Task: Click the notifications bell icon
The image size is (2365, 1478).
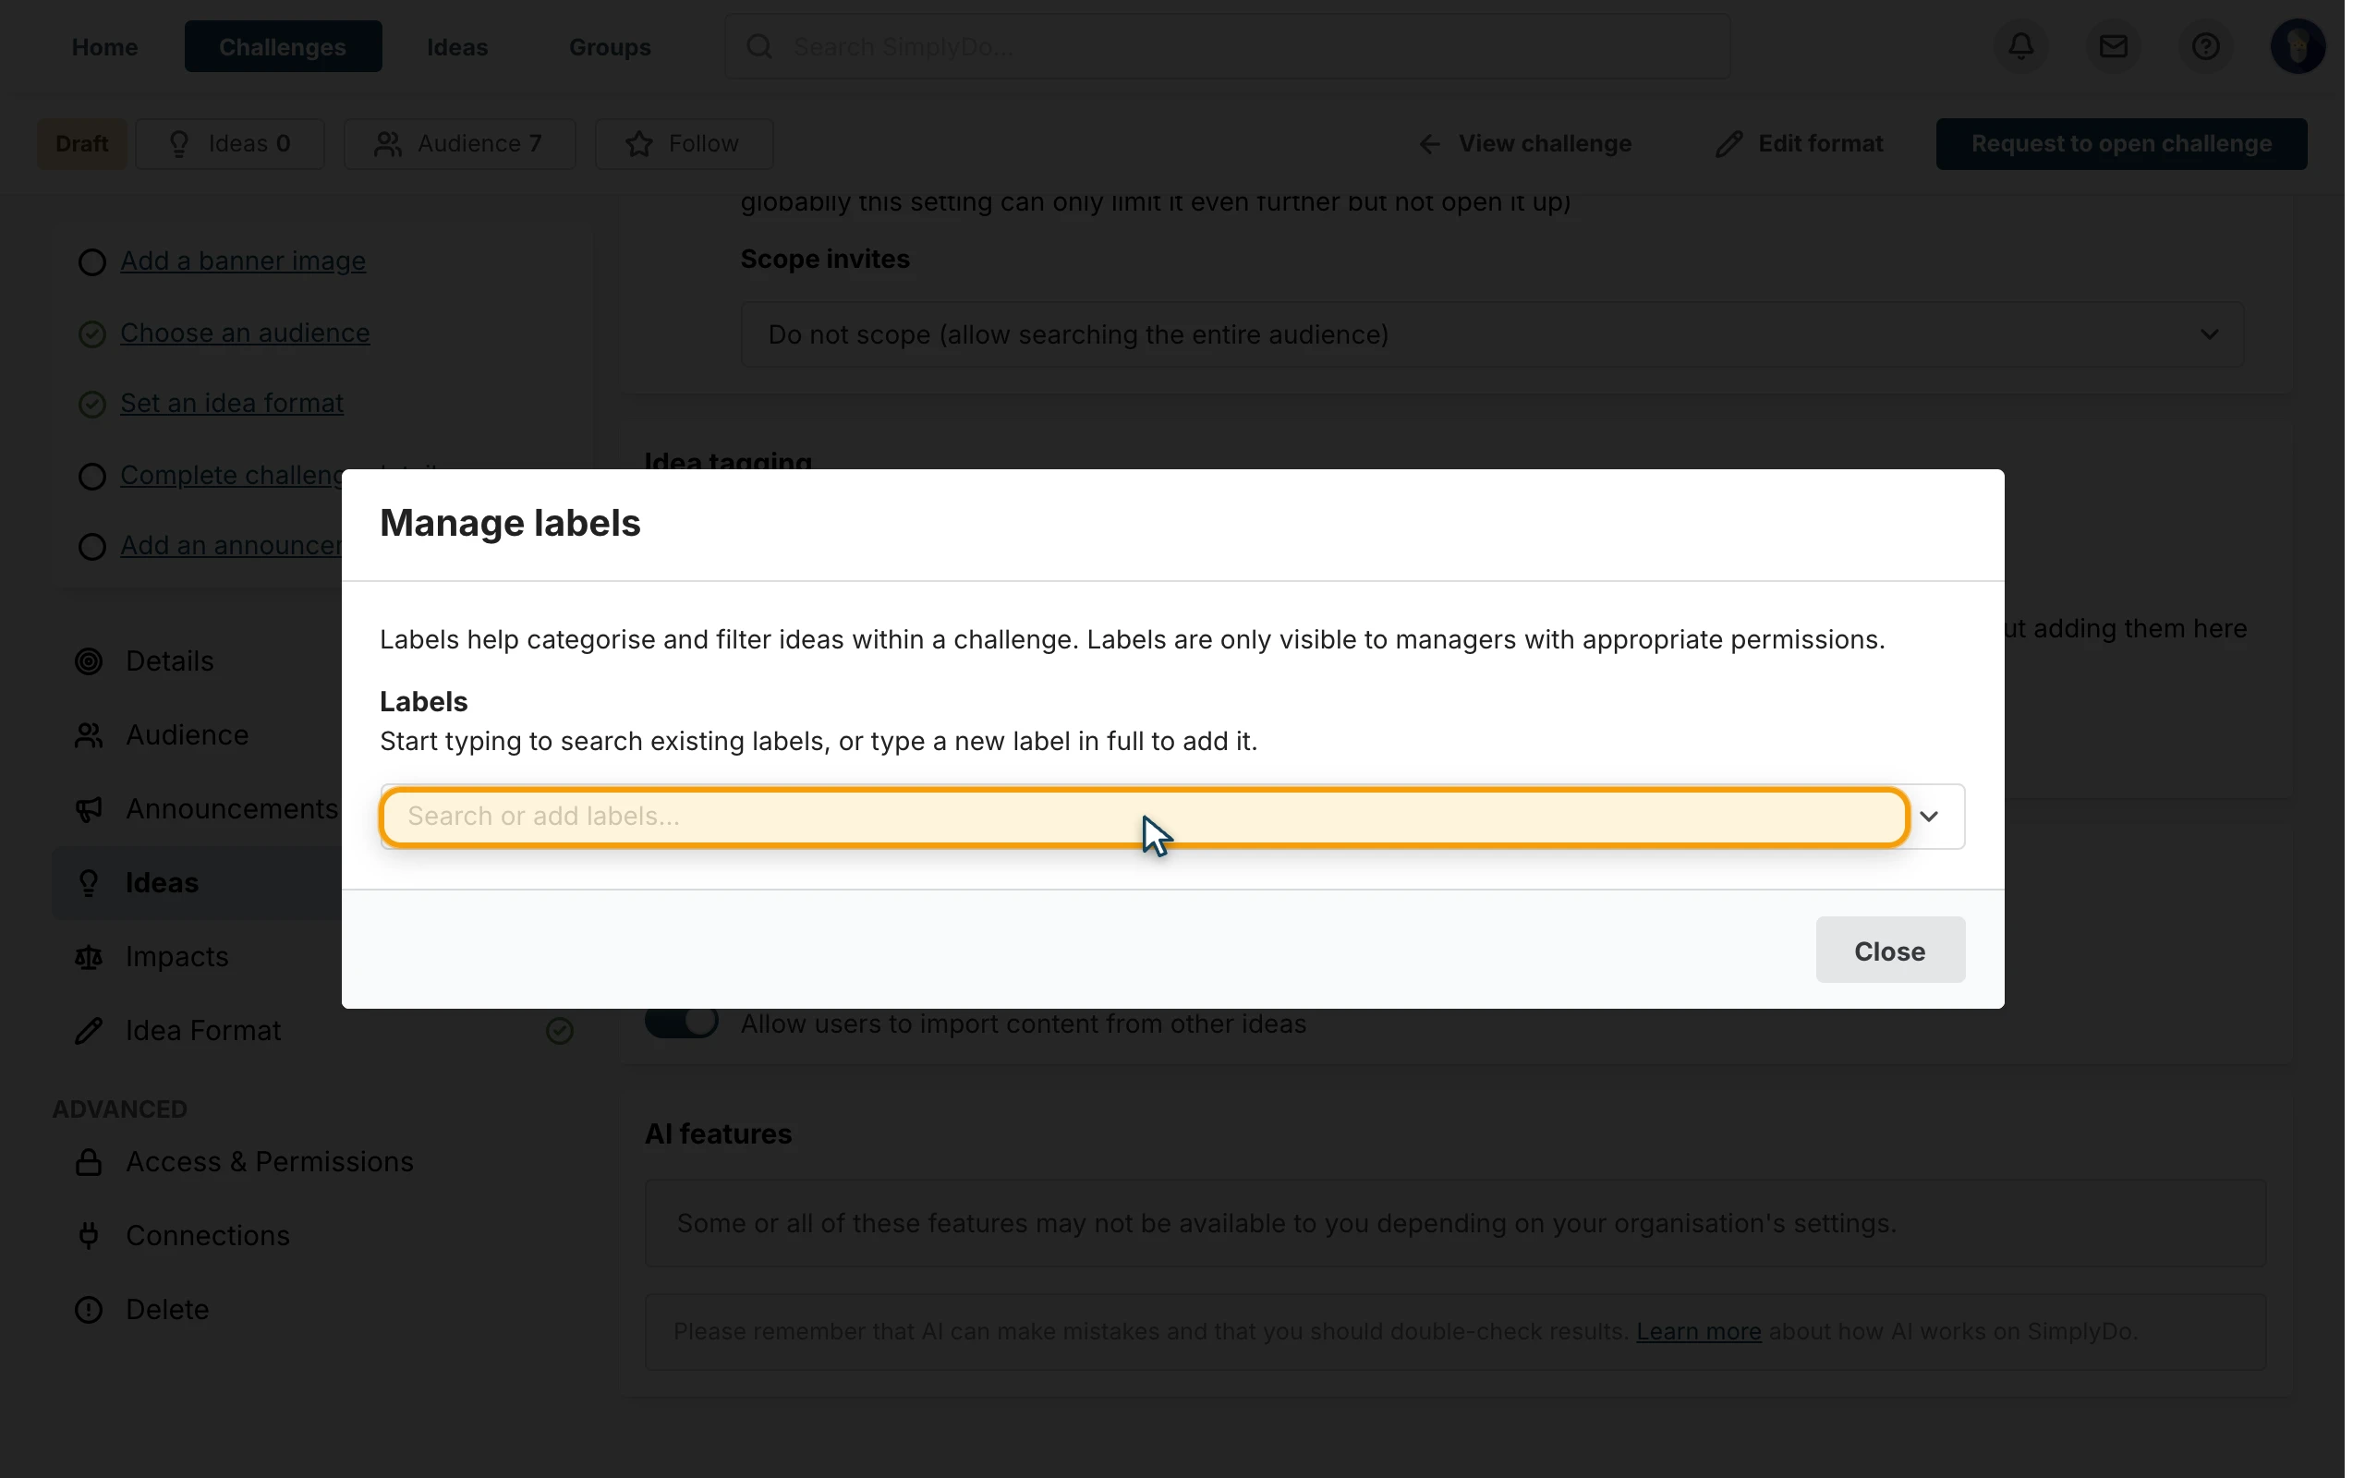Action: [2021, 46]
